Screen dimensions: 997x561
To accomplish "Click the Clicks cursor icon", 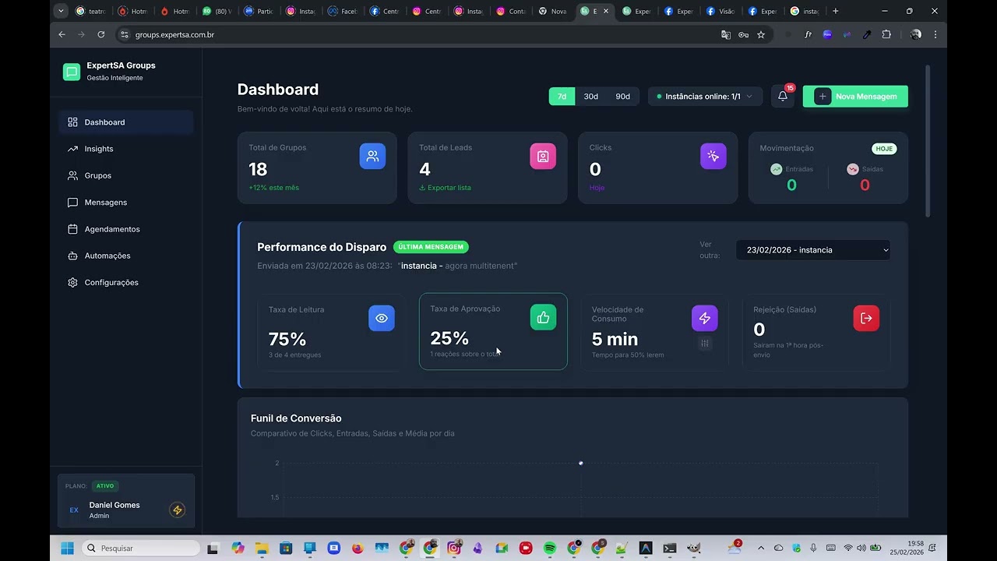I will pos(713,156).
